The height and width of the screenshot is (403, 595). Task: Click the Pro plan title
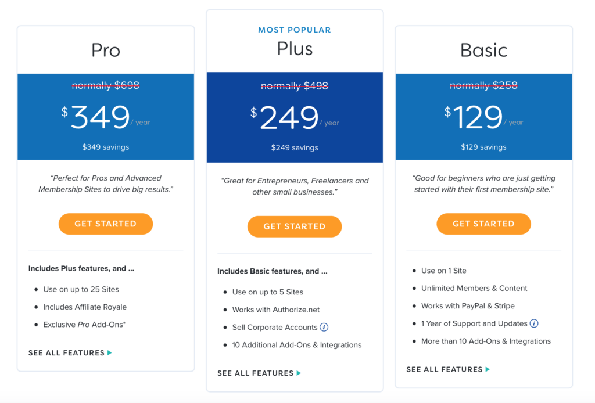pos(106,50)
